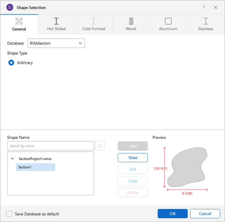
Task: Click the Stainless I-beam icon
Action: 206,21
